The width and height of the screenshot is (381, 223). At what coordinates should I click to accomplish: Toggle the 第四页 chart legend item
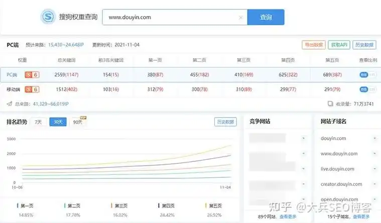pos(167,206)
